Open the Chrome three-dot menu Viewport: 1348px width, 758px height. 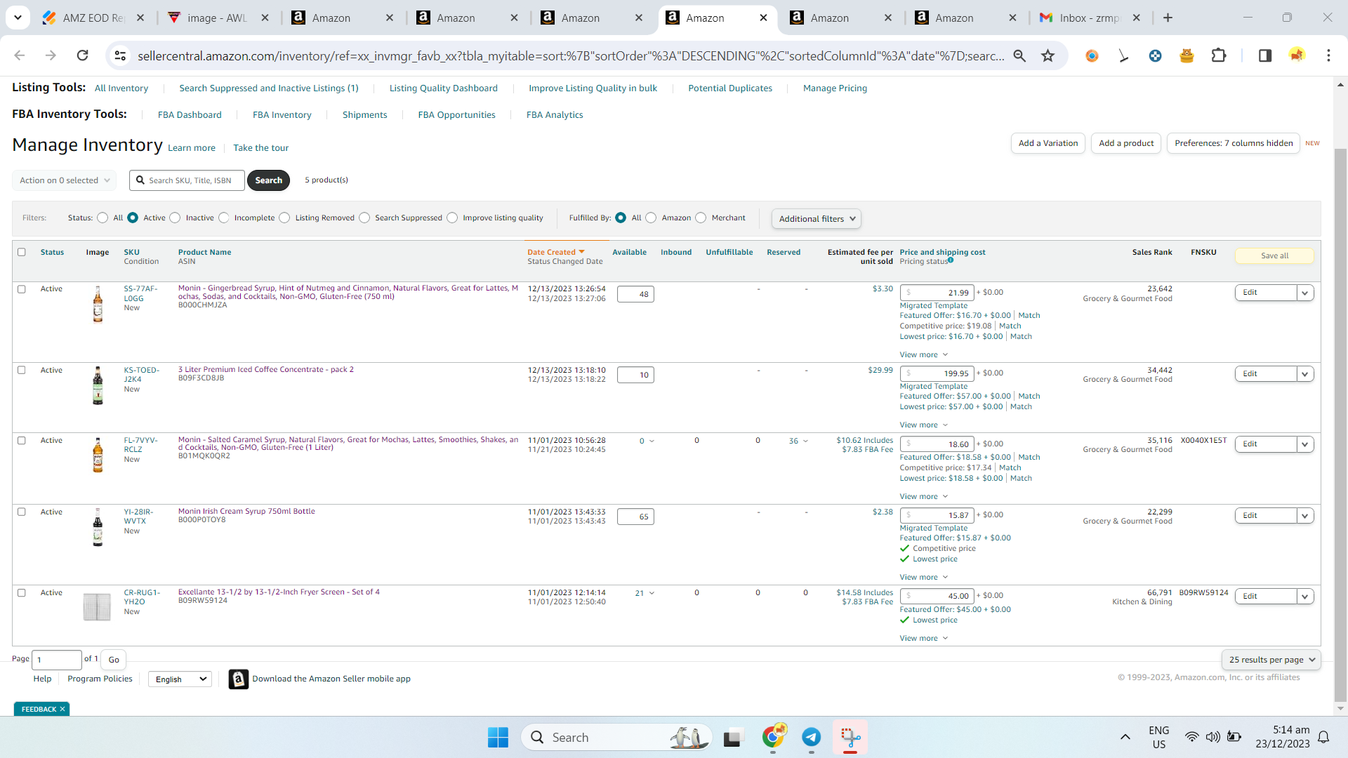click(x=1328, y=55)
